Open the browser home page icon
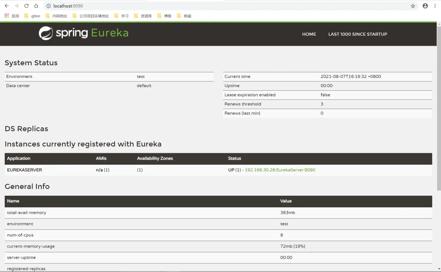The image size is (441, 272). pos(36,6)
